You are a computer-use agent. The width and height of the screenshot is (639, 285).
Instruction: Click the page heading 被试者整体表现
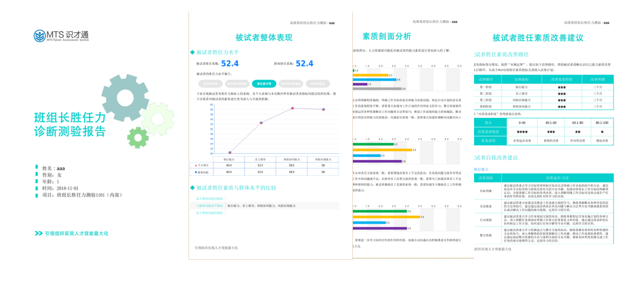(x=264, y=38)
